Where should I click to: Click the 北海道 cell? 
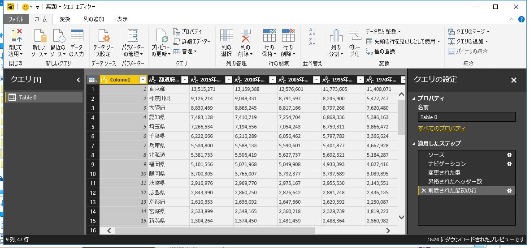click(168, 155)
